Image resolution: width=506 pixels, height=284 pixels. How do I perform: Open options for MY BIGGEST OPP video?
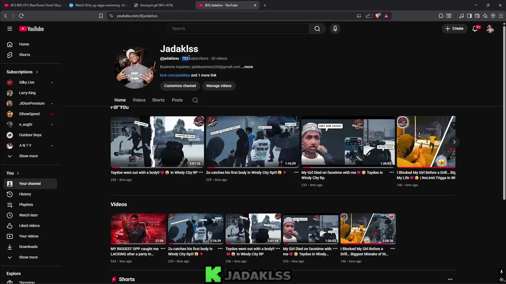[162, 249]
